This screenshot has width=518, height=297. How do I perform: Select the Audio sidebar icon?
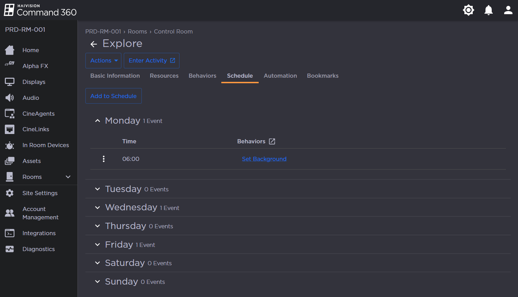(31, 98)
